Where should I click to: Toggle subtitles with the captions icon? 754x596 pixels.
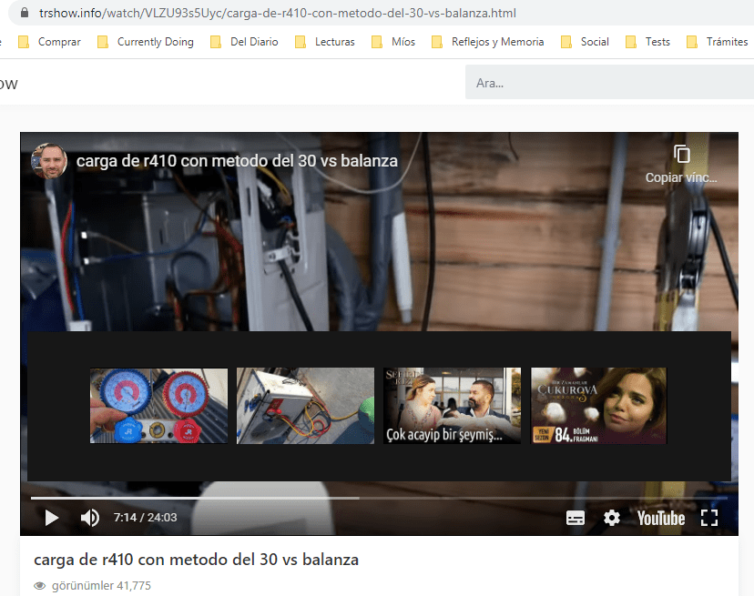click(x=576, y=518)
